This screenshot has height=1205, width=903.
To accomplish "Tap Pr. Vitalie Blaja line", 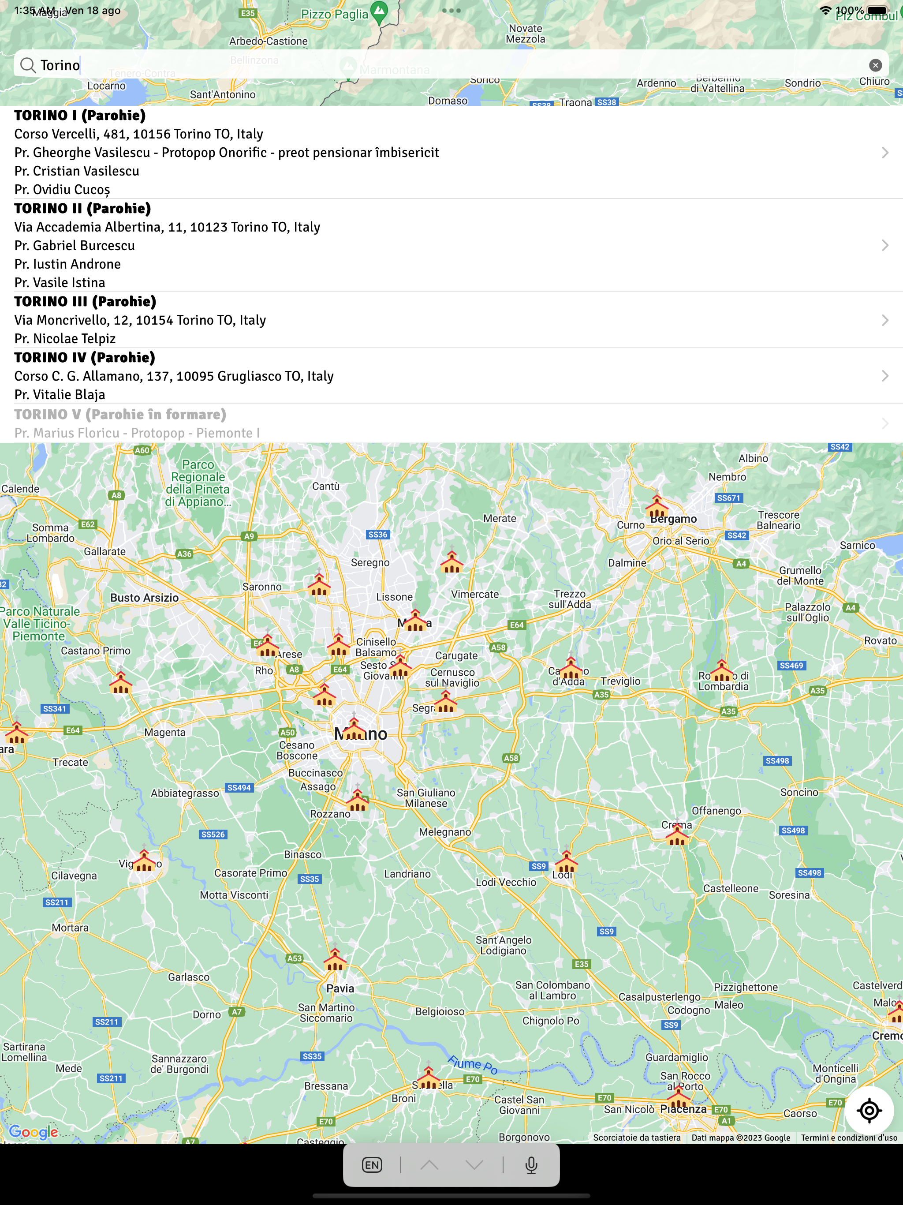I will tap(60, 395).
